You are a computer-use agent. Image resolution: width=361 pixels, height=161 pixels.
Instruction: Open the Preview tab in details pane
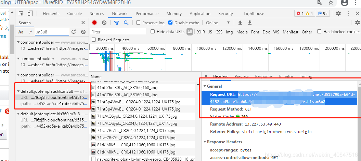tap(242, 76)
